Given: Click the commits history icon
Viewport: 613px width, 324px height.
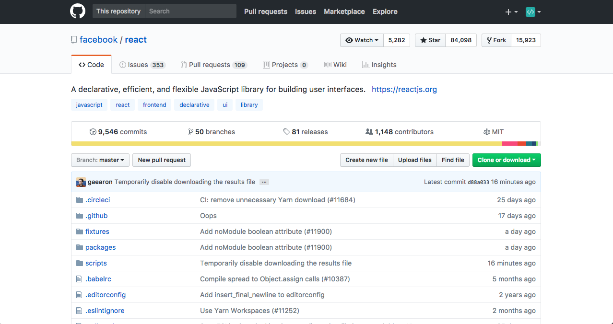Looking at the screenshot, I should point(93,131).
